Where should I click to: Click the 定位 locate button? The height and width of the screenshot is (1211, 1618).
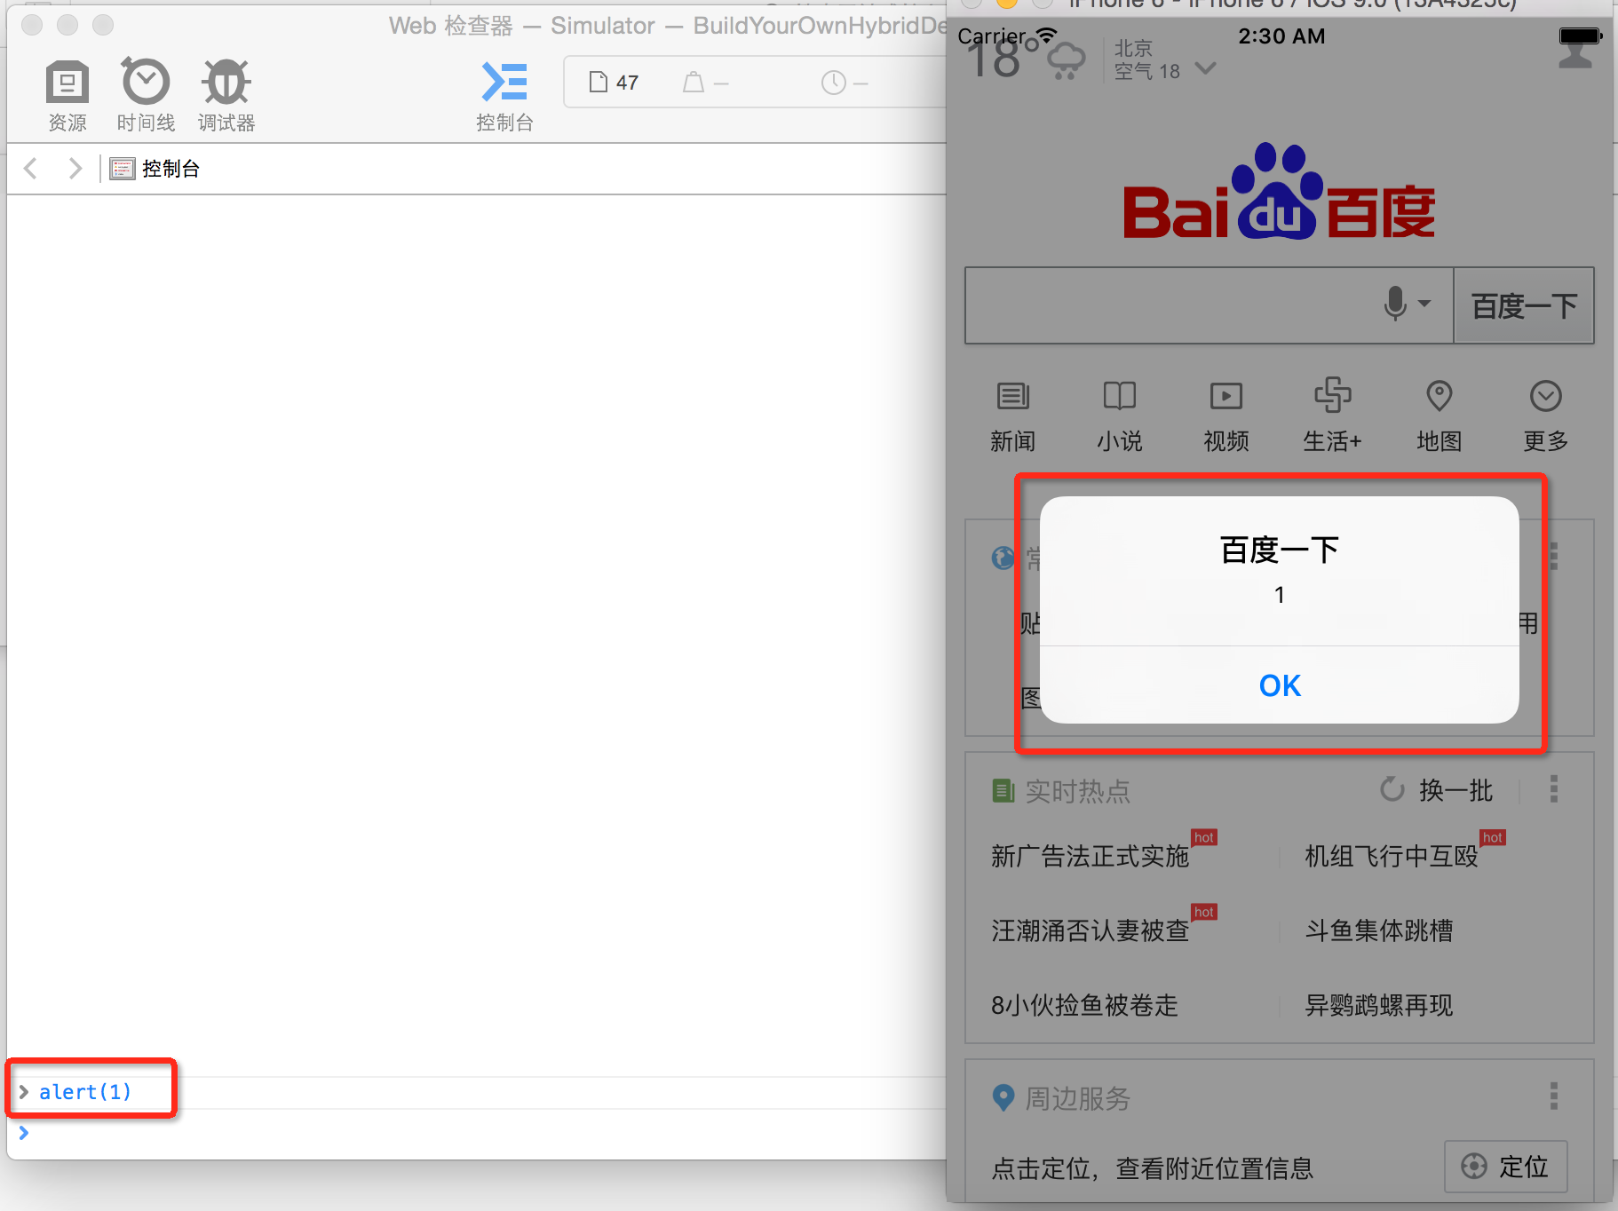pyautogui.click(x=1506, y=1167)
